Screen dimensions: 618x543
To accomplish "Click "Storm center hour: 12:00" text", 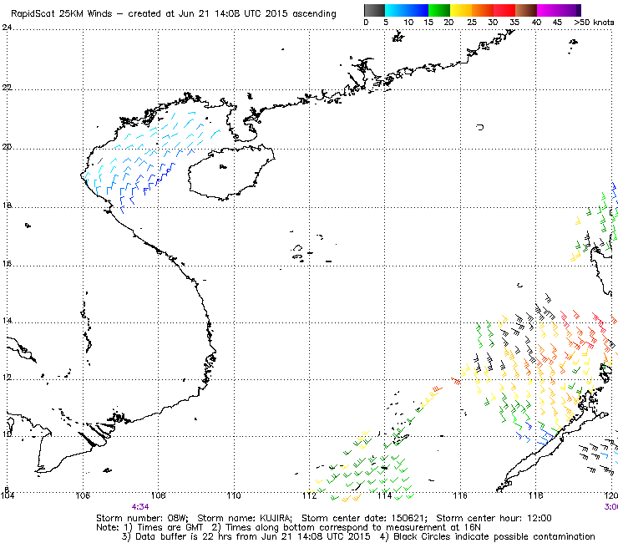I will (x=494, y=518).
